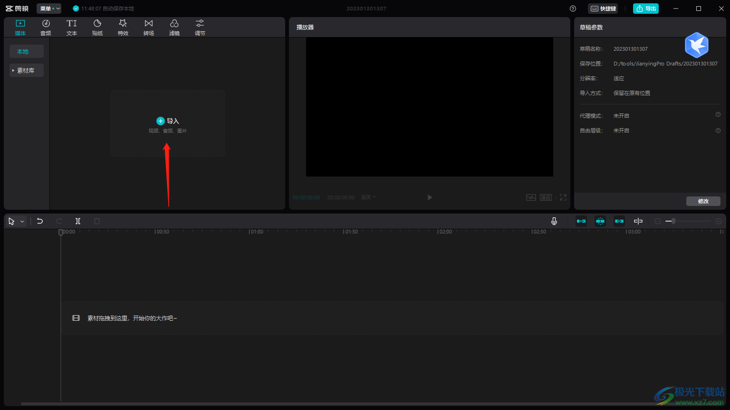Click the empty track drop area 素材拖拽到这里

392,318
